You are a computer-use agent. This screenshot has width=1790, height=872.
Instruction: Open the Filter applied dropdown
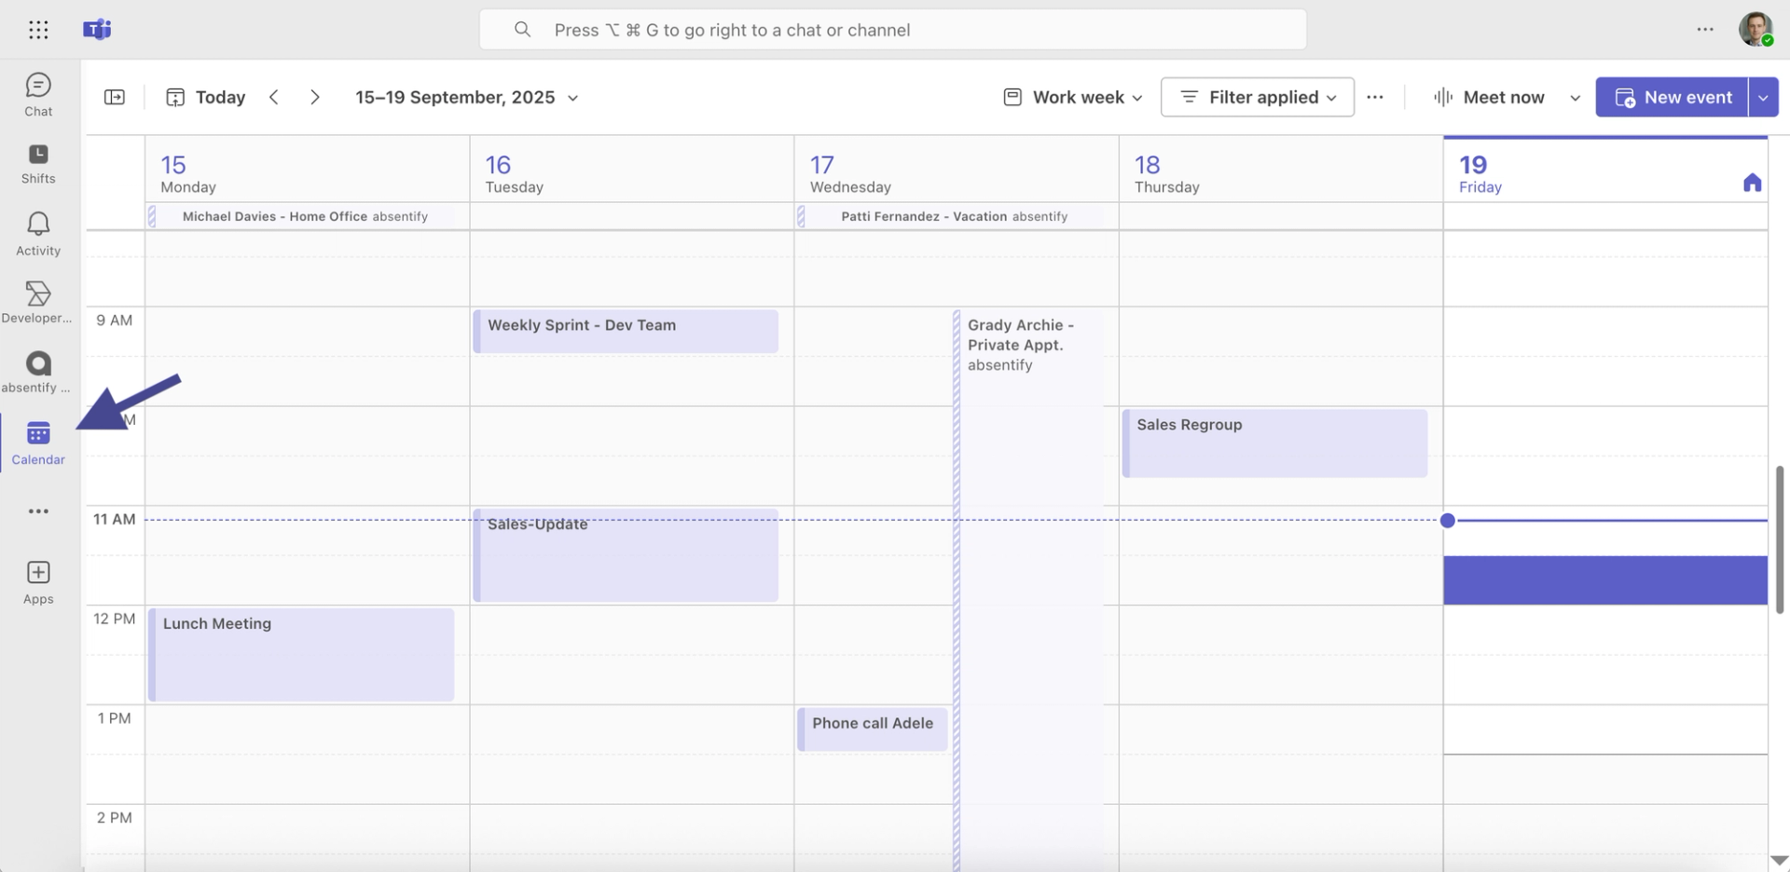click(1258, 97)
